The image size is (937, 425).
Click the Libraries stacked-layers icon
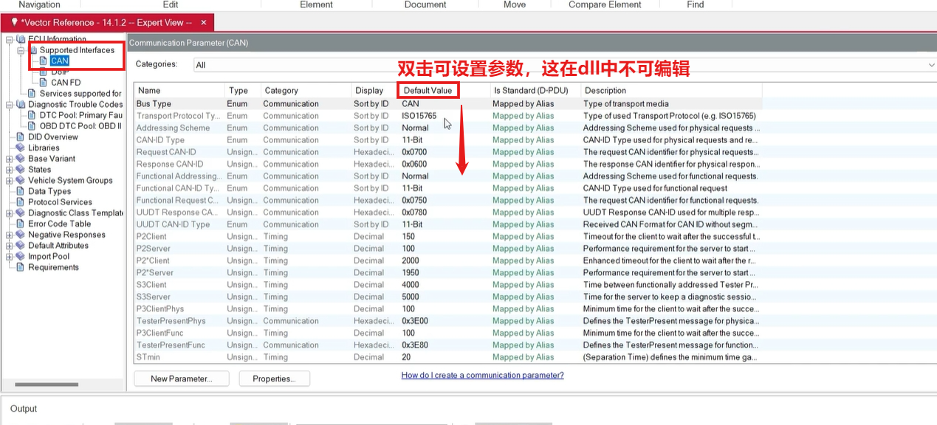21,148
